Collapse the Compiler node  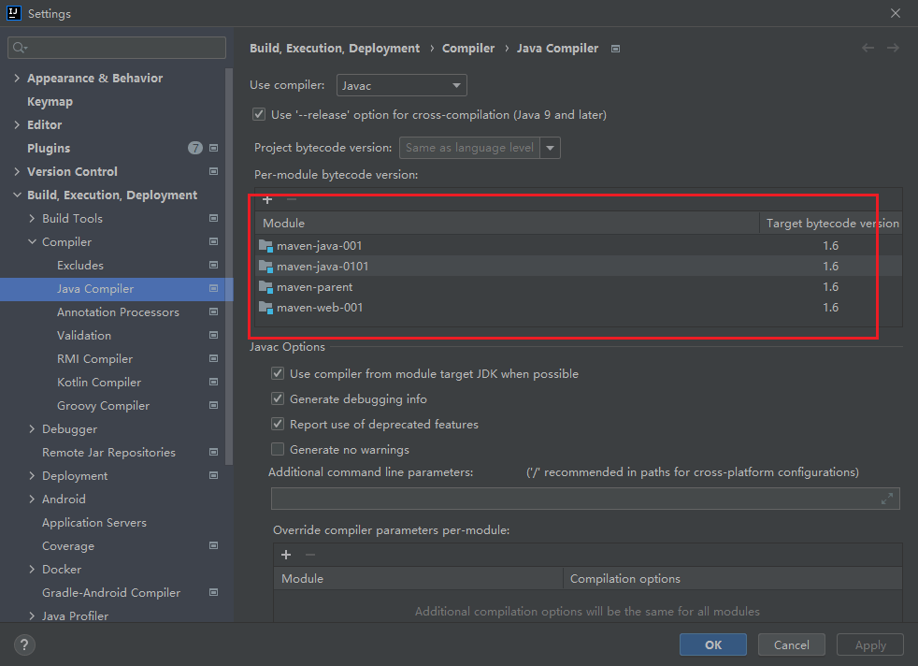(32, 242)
